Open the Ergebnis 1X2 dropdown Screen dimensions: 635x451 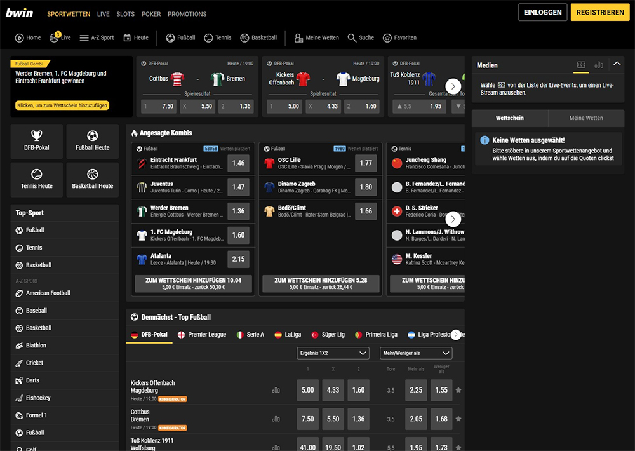pos(333,353)
